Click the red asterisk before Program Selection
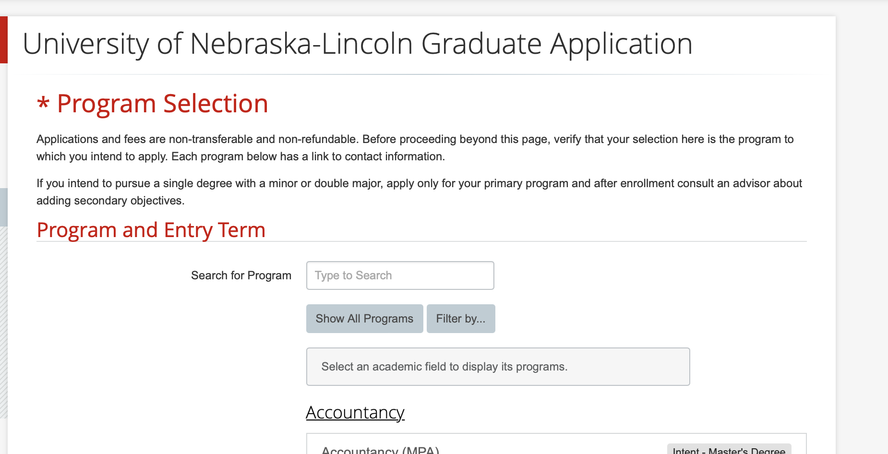The image size is (888, 454). tap(43, 104)
